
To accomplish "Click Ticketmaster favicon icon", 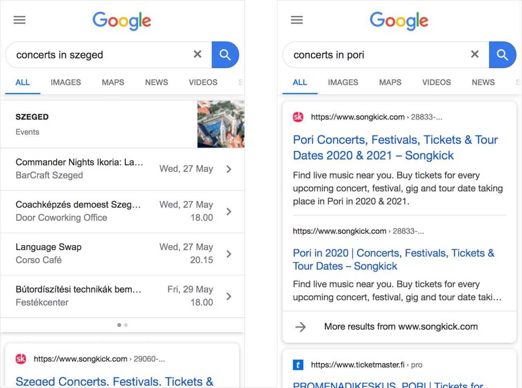I will [x=298, y=365].
